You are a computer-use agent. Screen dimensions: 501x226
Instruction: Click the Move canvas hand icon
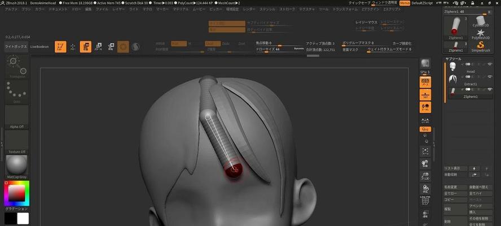[x=425, y=163]
